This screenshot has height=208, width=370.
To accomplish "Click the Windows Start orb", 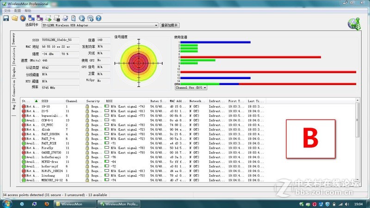I will pos(7,203).
